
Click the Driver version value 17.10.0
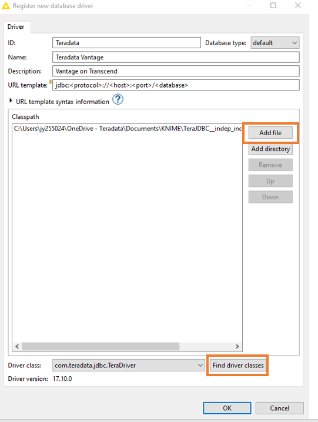coord(62,379)
